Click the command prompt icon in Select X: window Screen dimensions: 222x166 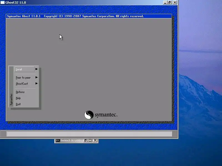tap(58, 141)
